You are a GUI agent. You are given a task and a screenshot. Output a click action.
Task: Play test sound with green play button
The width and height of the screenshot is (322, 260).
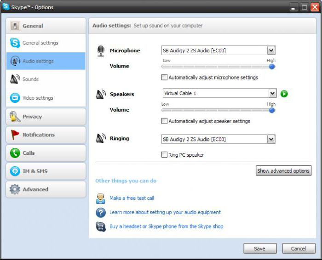click(284, 94)
